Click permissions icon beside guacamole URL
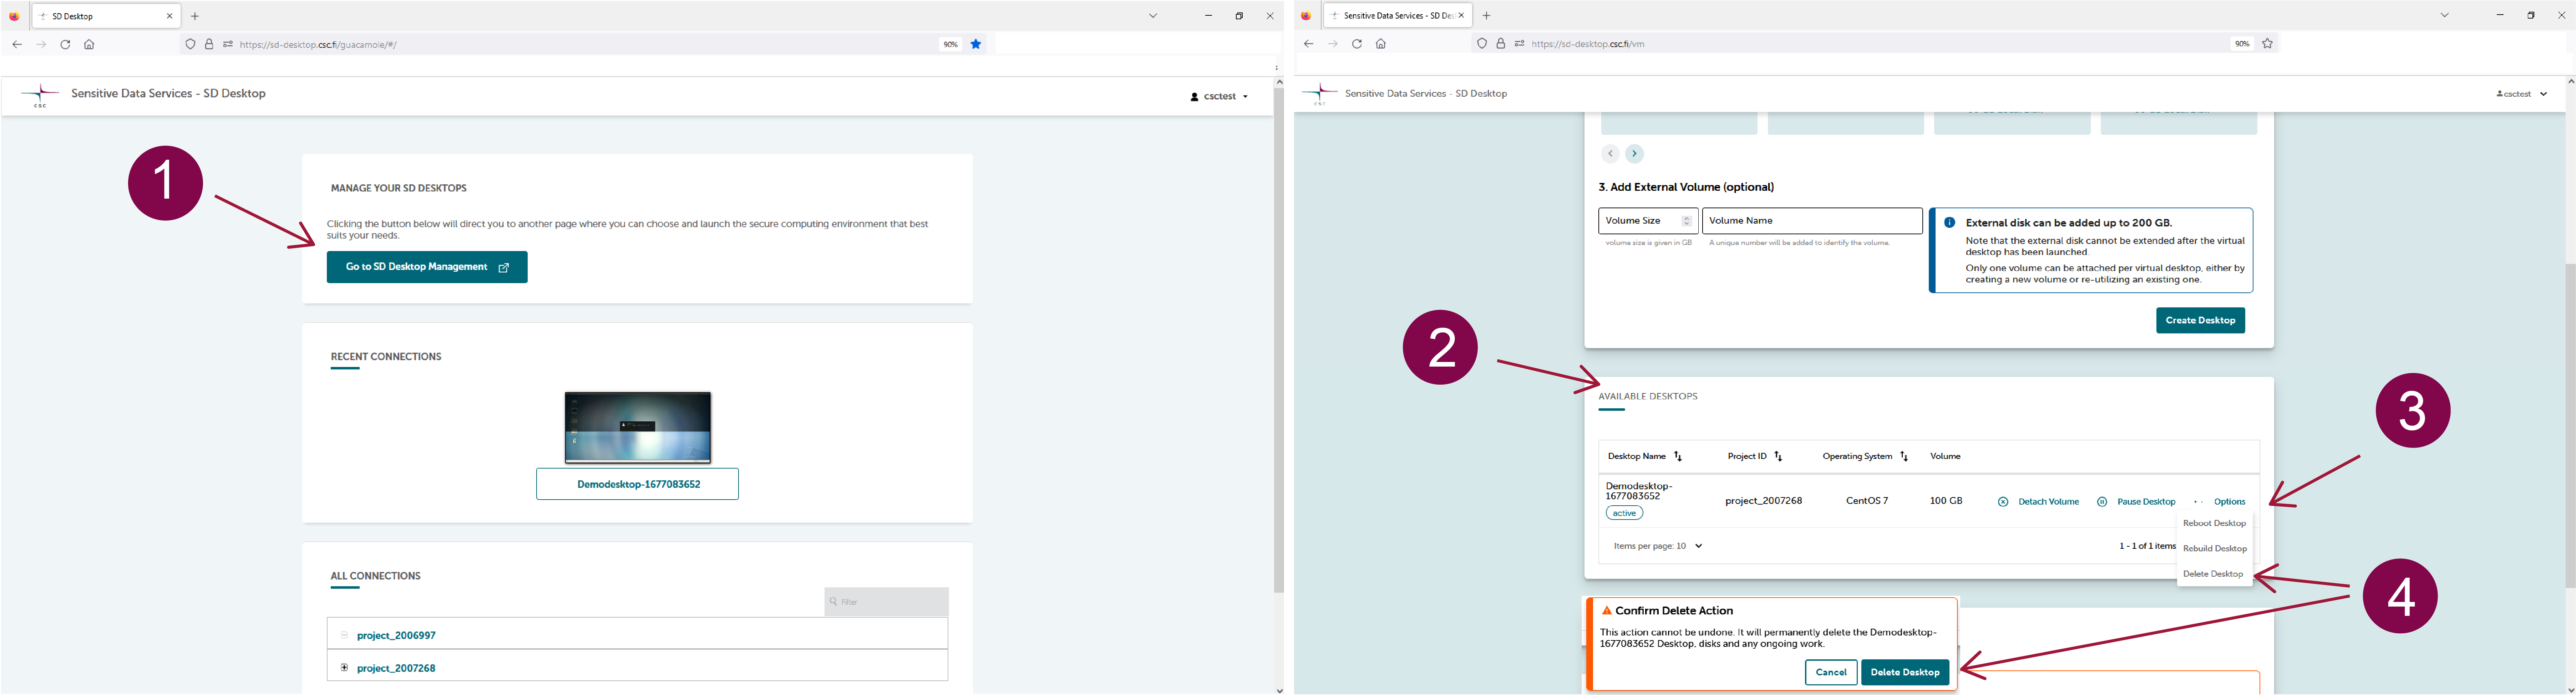Image resolution: width=2576 pixels, height=695 pixels. pyautogui.click(x=228, y=44)
